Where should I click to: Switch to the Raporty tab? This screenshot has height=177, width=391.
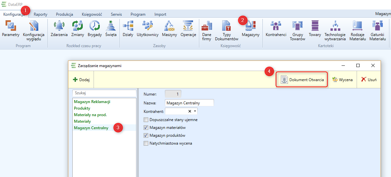click(41, 14)
